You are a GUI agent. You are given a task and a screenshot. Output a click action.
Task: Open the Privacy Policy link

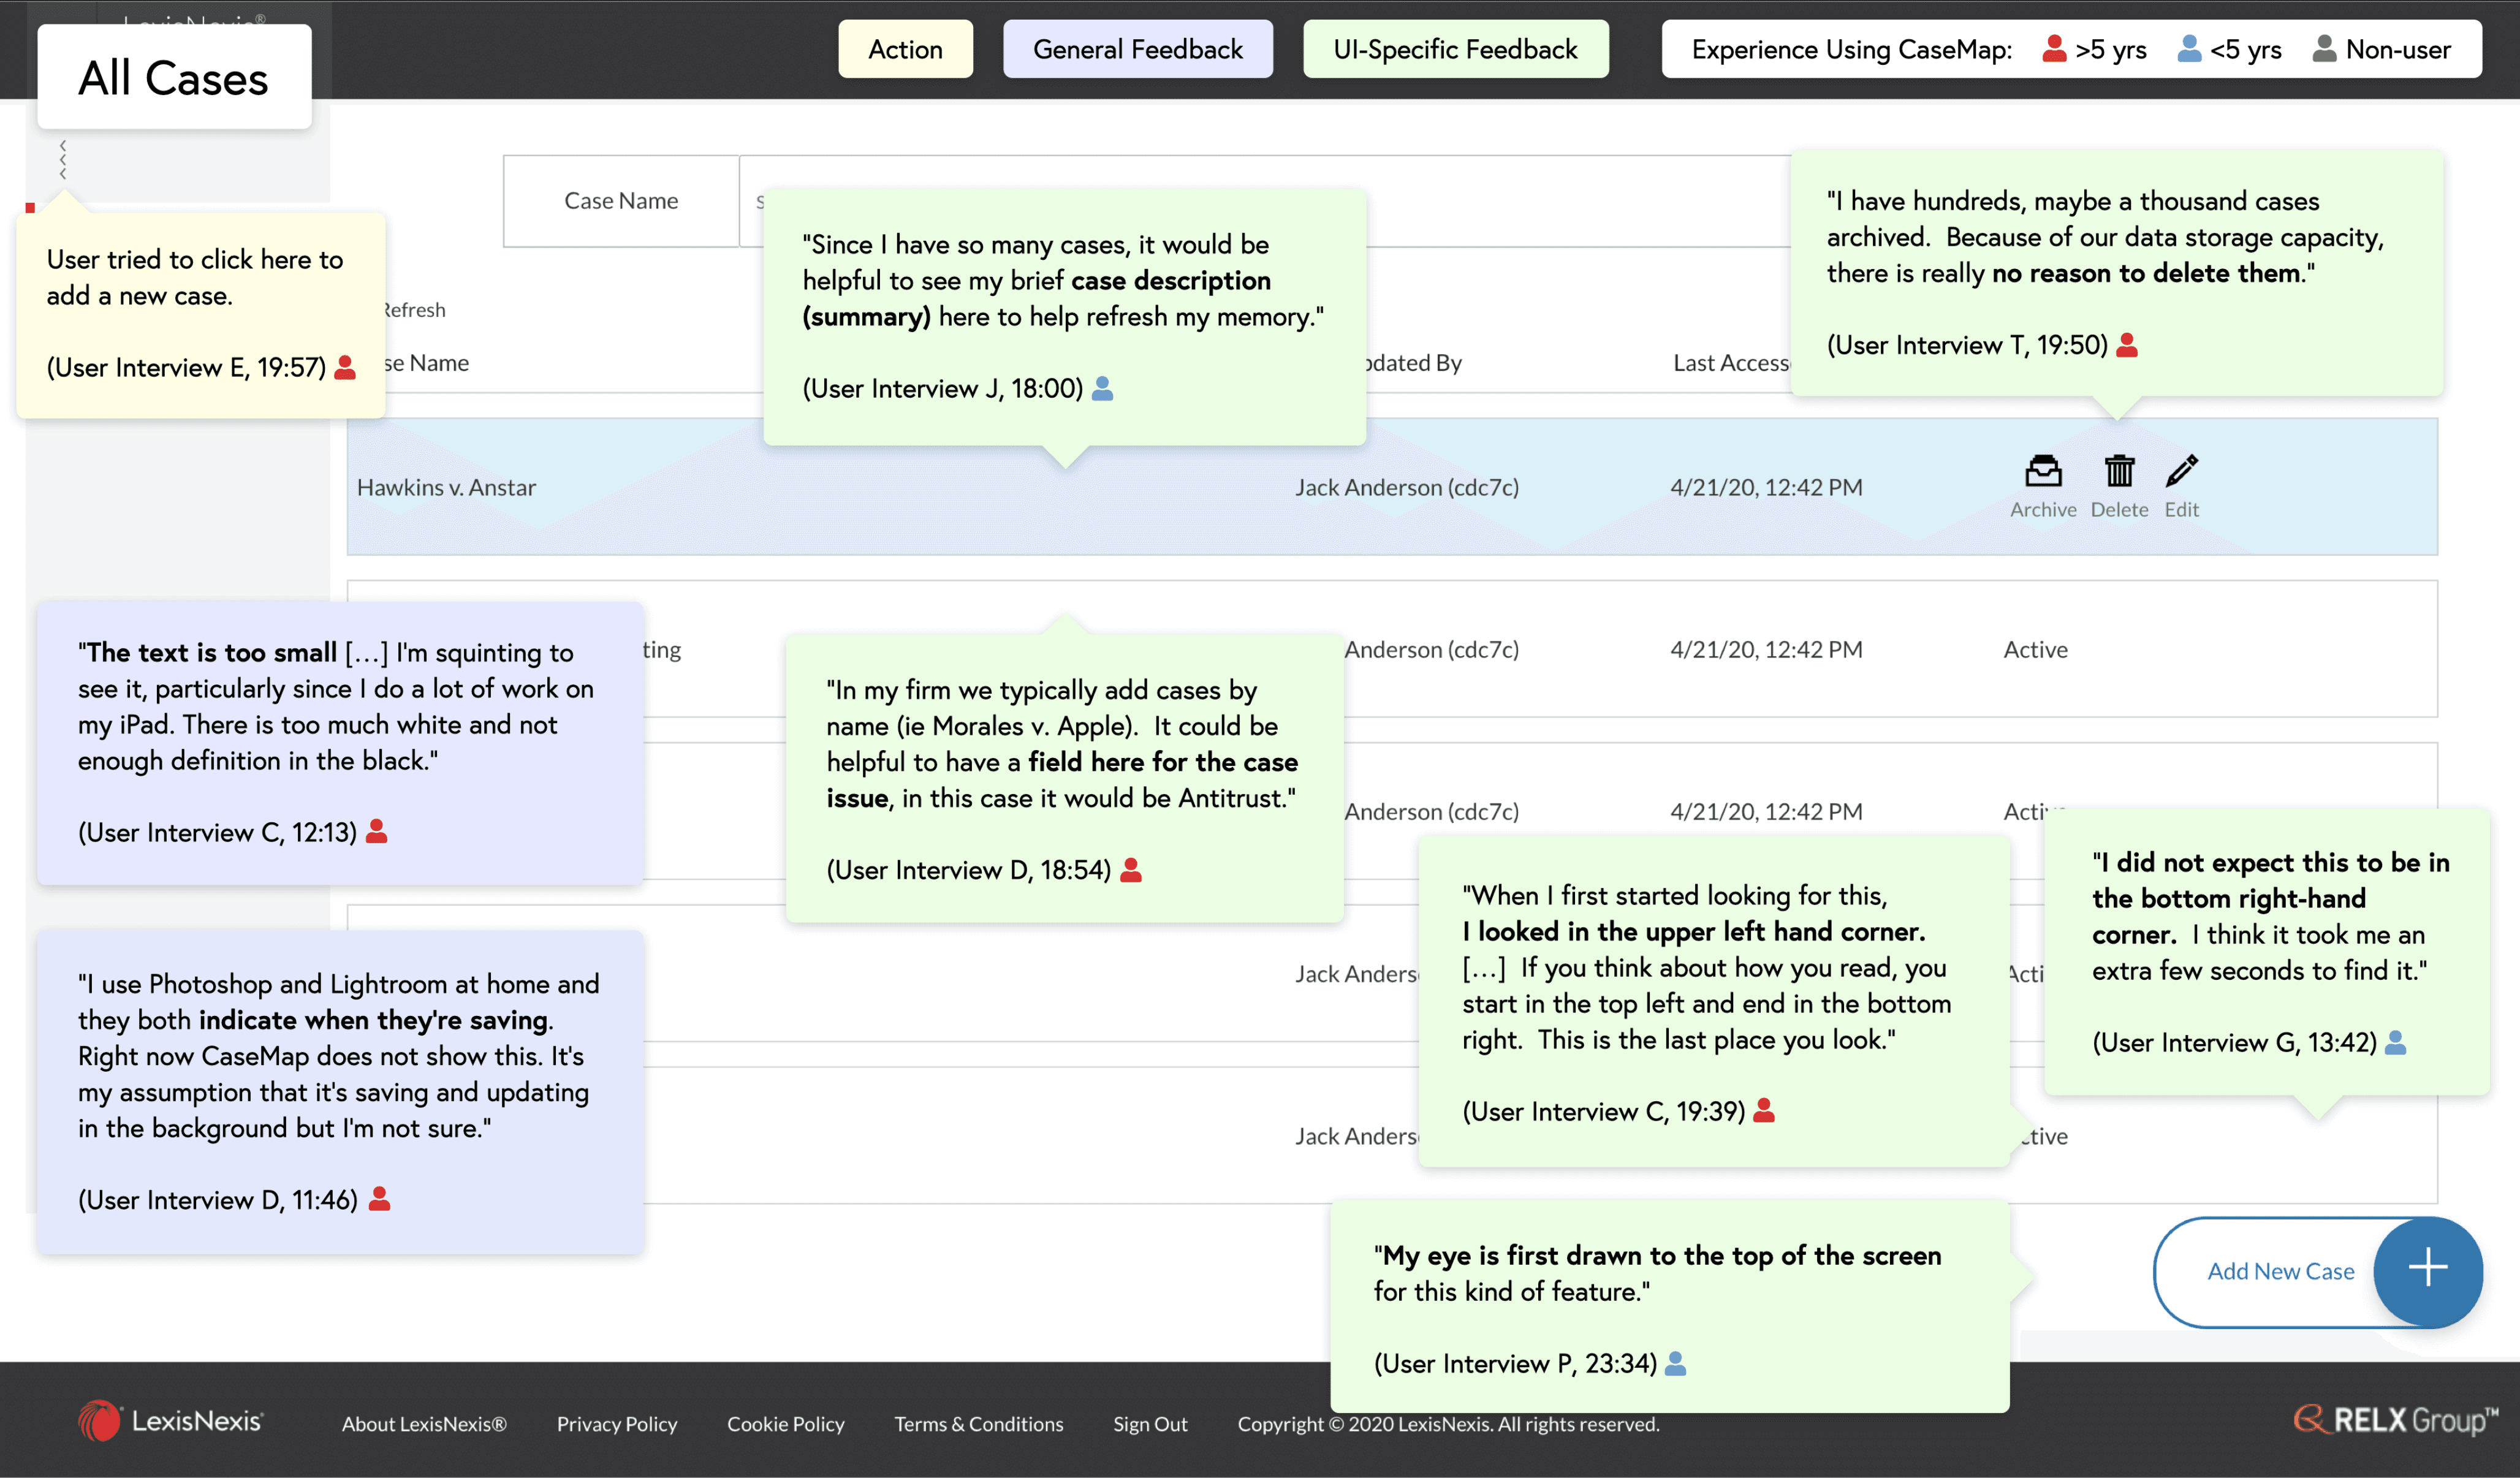click(x=616, y=1424)
